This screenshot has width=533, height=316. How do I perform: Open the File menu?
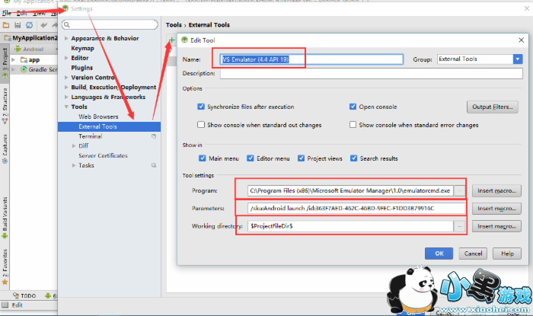(6, 13)
